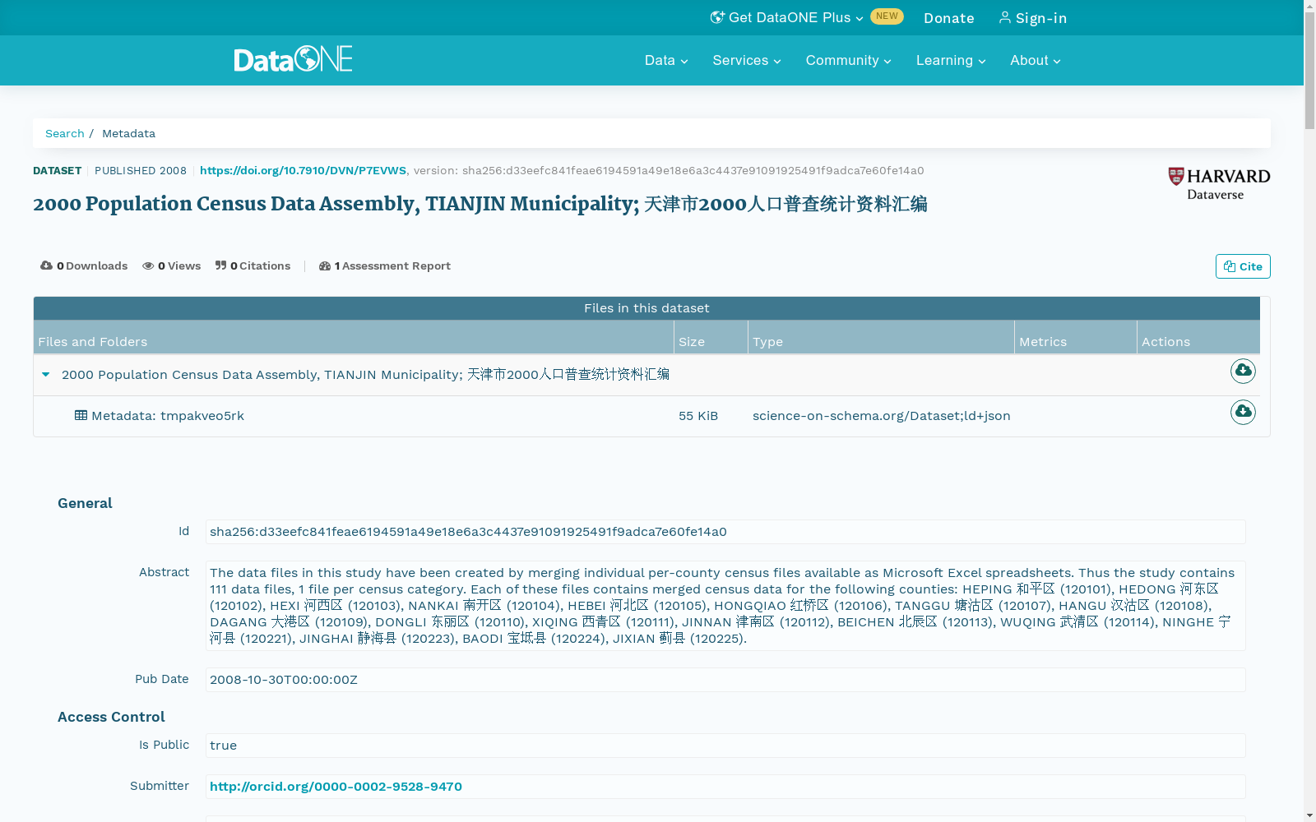Viewport: 1316px width, 822px height.
Task: Click the Citations quote icon
Action: [x=220, y=266]
